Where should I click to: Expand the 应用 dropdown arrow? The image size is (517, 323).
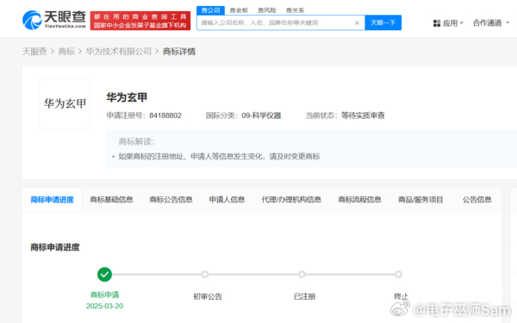pyautogui.click(x=461, y=23)
